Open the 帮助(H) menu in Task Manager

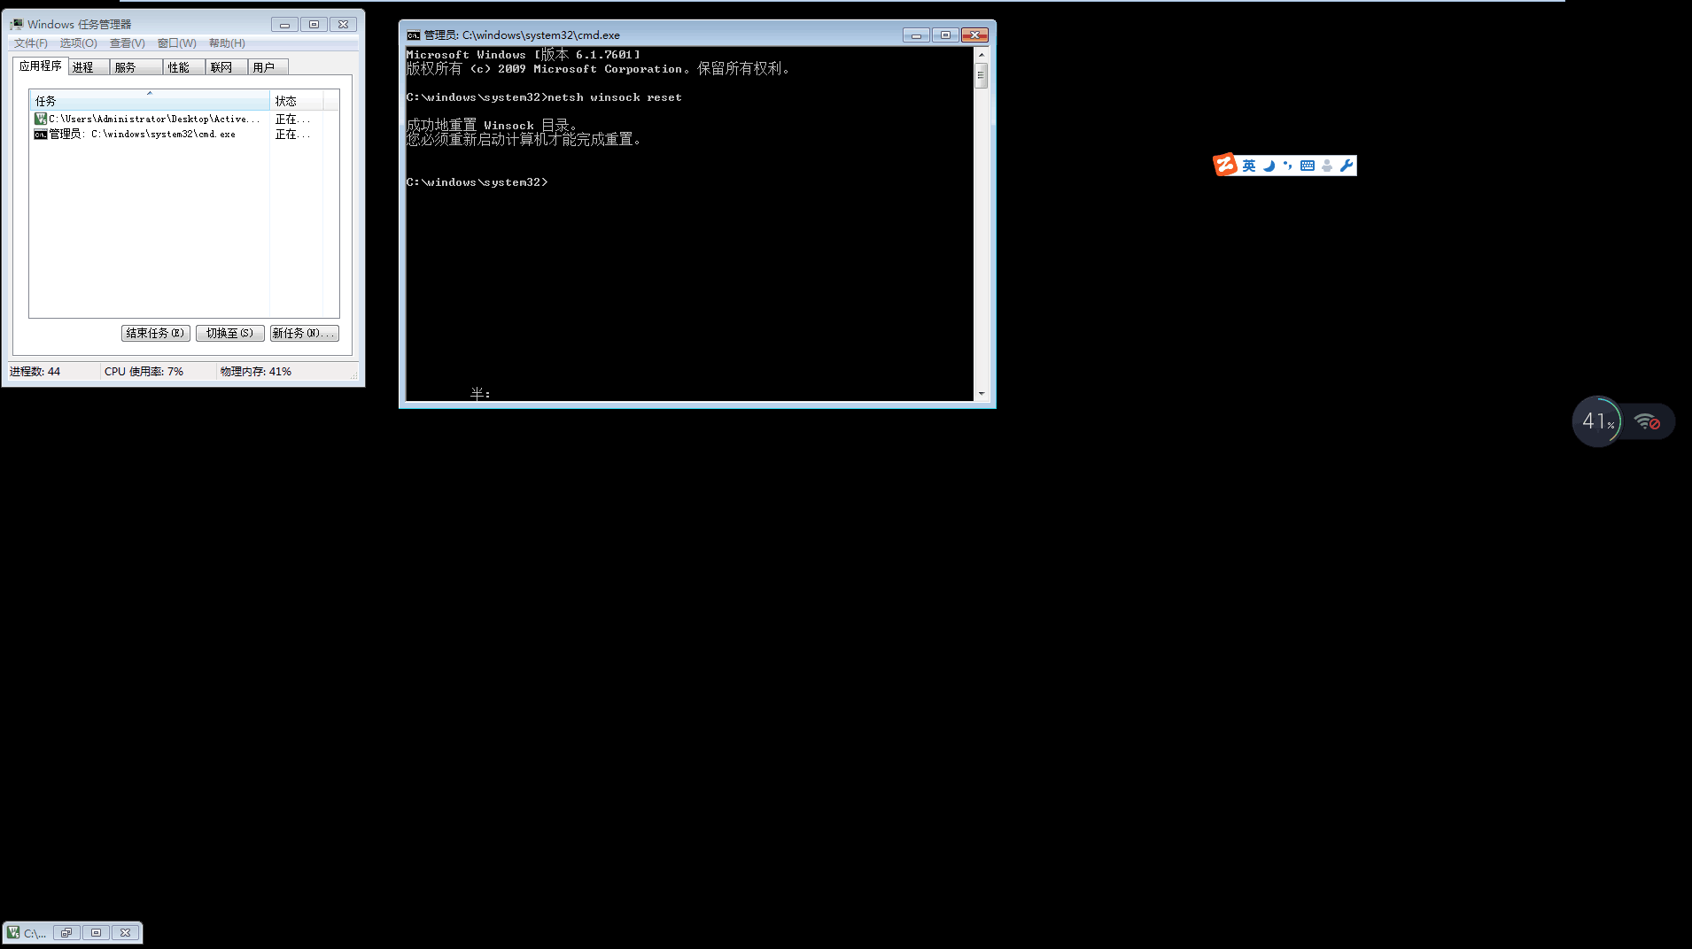click(227, 43)
